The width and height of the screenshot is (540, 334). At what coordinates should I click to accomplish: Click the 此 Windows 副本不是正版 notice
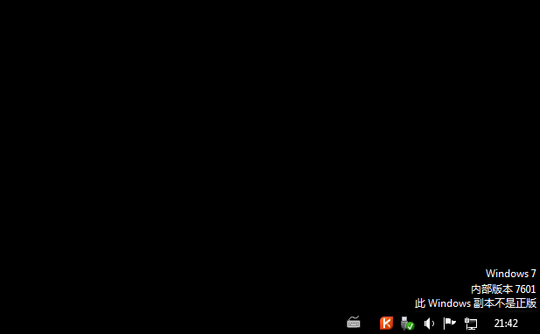(x=475, y=303)
